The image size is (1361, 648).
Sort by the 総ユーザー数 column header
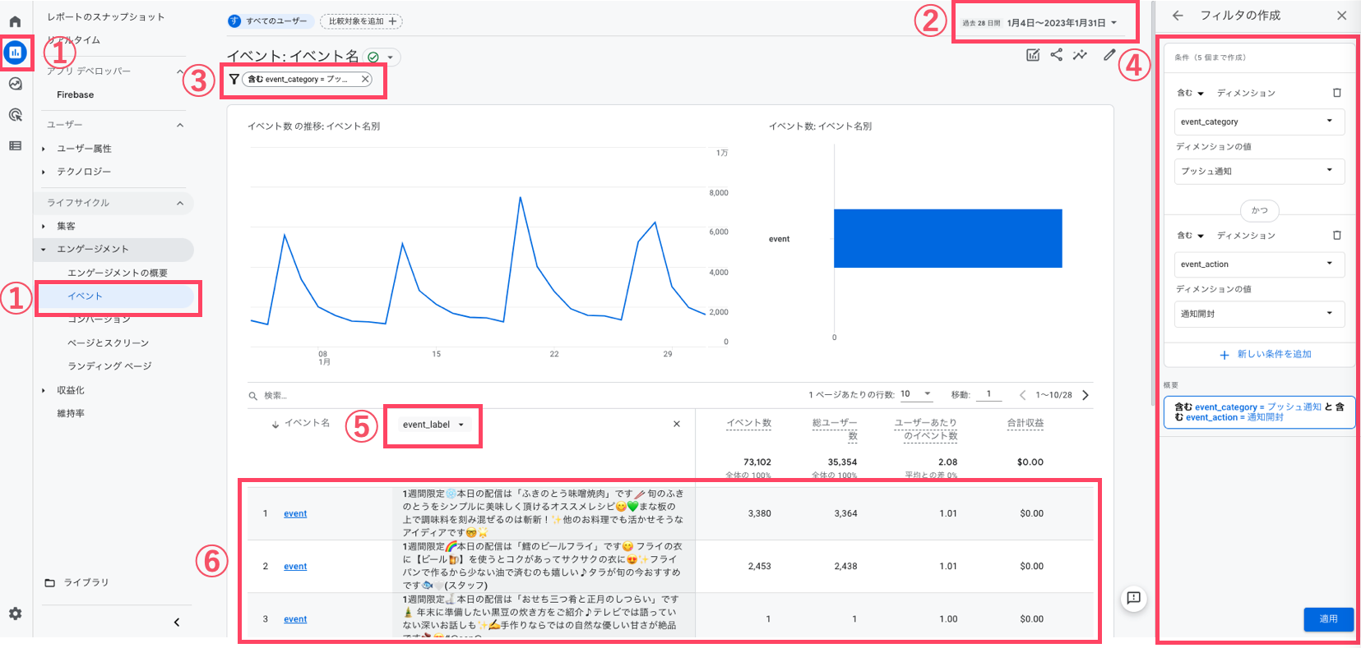(x=835, y=429)
